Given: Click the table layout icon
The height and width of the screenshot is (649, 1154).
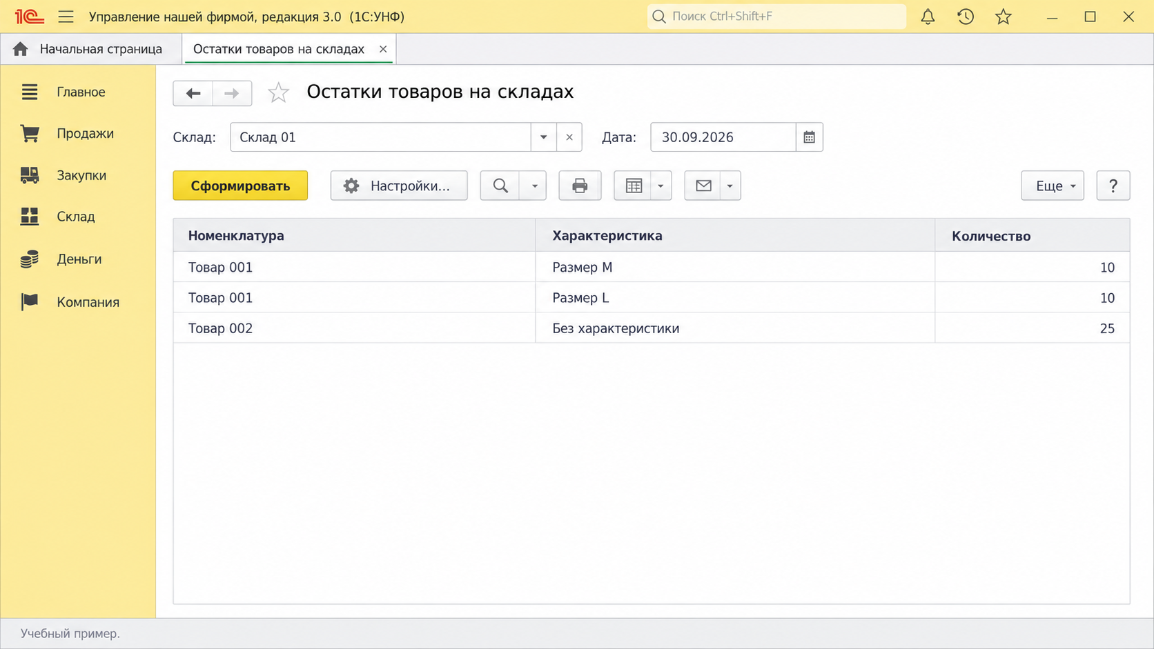Looking at the screenshot, I should pyautogui.click(x=633, y=186).
